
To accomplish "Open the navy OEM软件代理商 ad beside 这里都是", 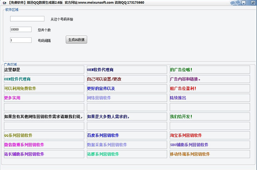I will [127, 70].
